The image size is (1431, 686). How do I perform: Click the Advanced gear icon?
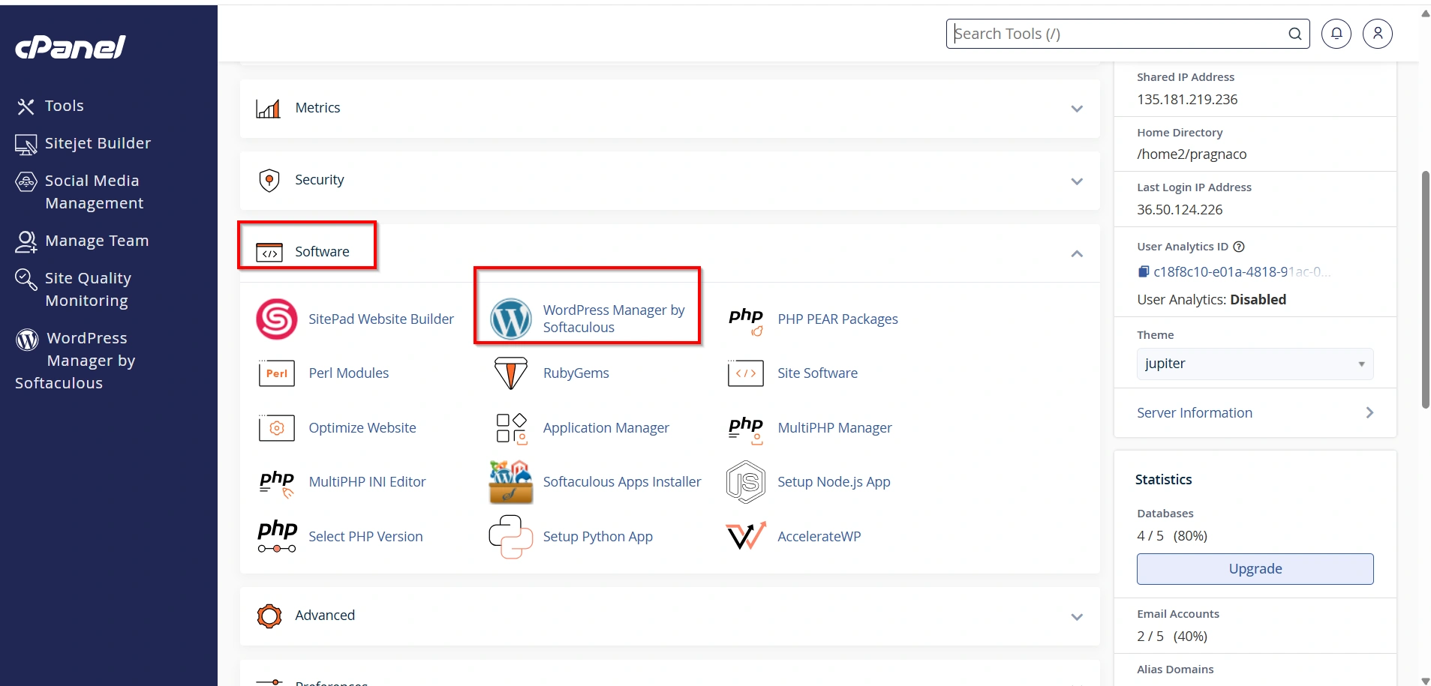(x=269, y=616)
